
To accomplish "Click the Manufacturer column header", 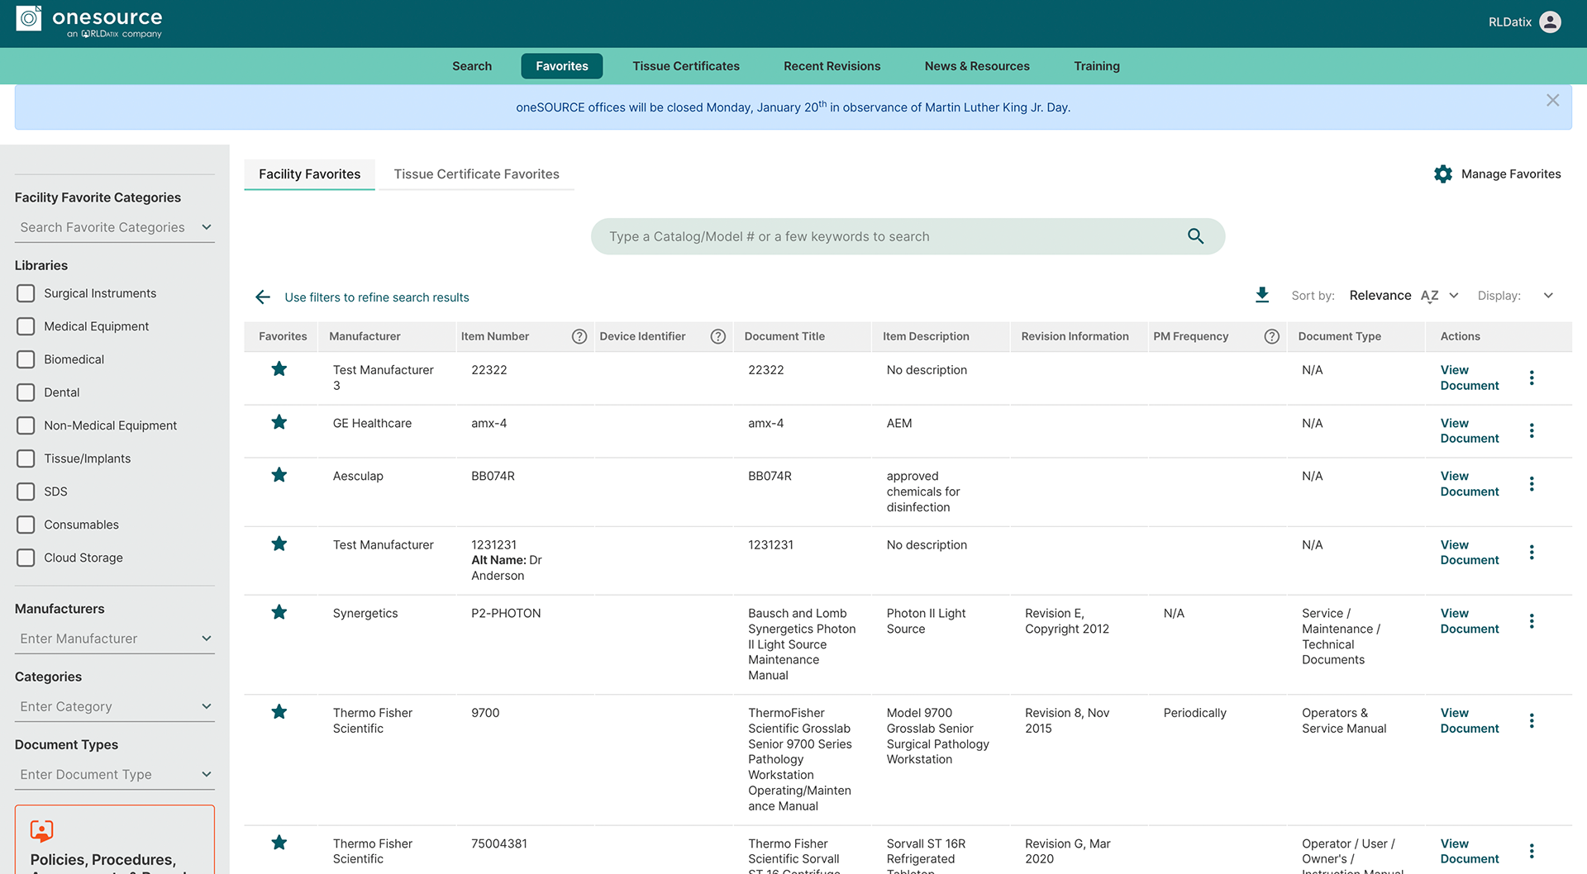I will click(x=365, y=336).
